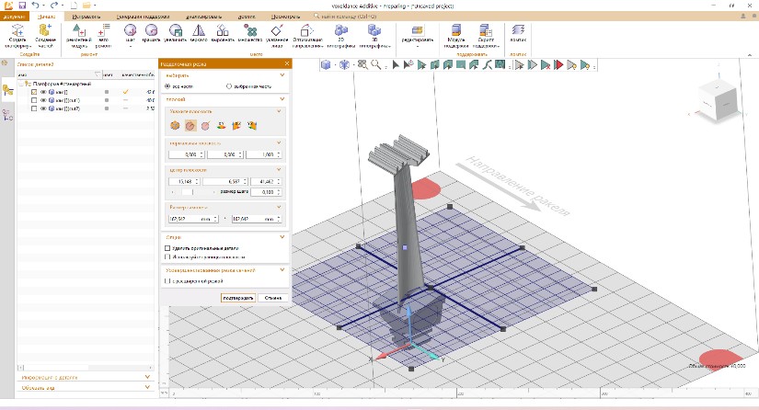Open the 'Генерация поддержки' ribbon tab

coord(141,17)
